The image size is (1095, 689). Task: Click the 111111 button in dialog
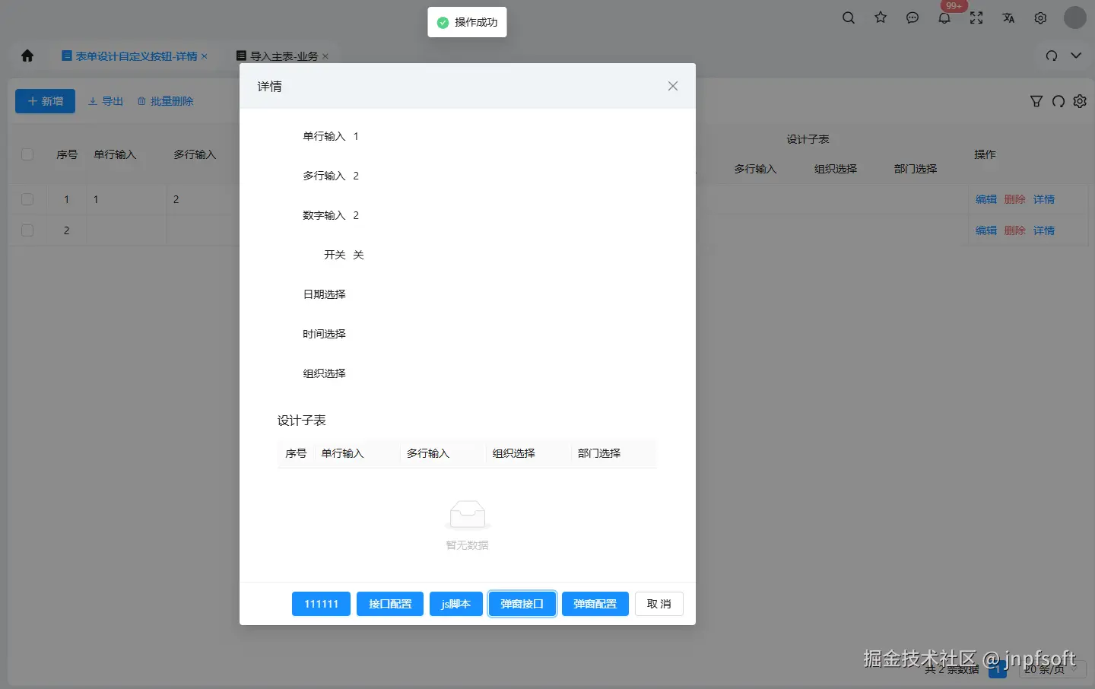point(321,604)
